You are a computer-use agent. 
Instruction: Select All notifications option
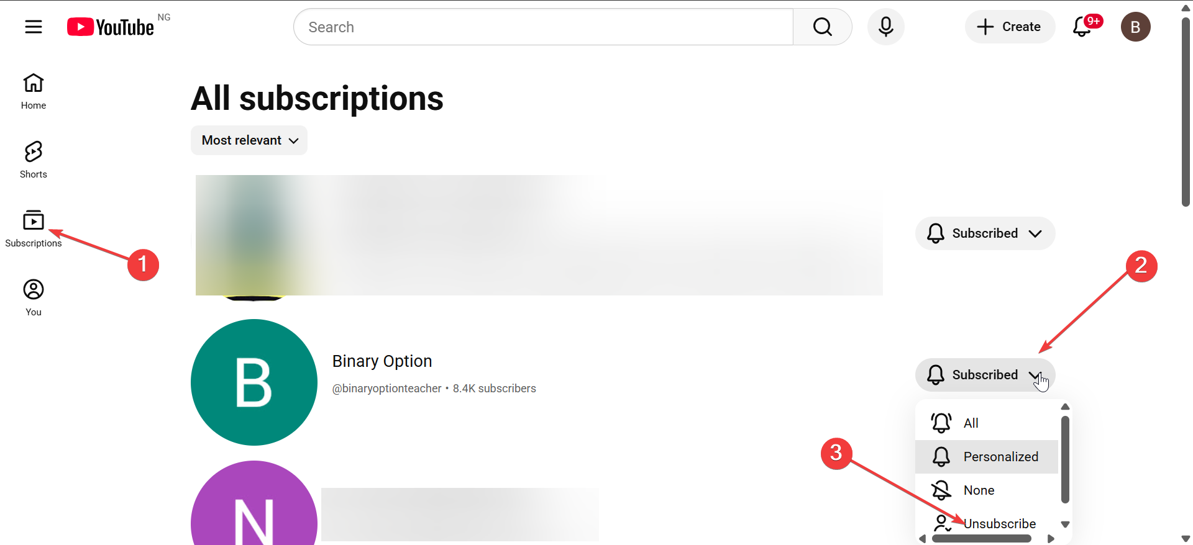(x=987, y=423)
